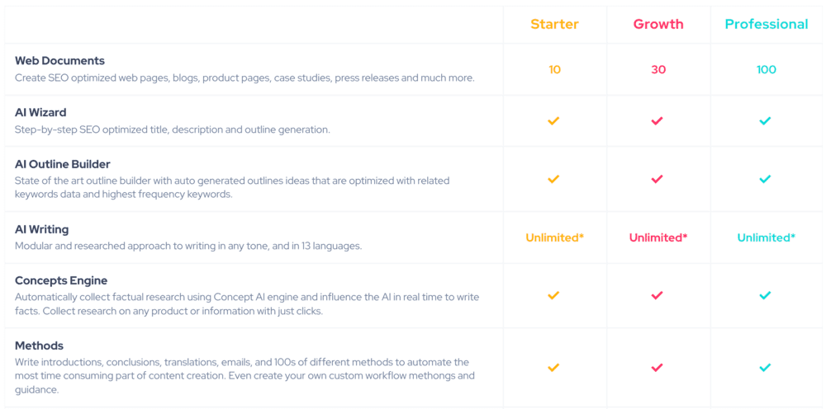Click Professional checkmark in Methods row
826x409 pixels.
coord(766,368)
